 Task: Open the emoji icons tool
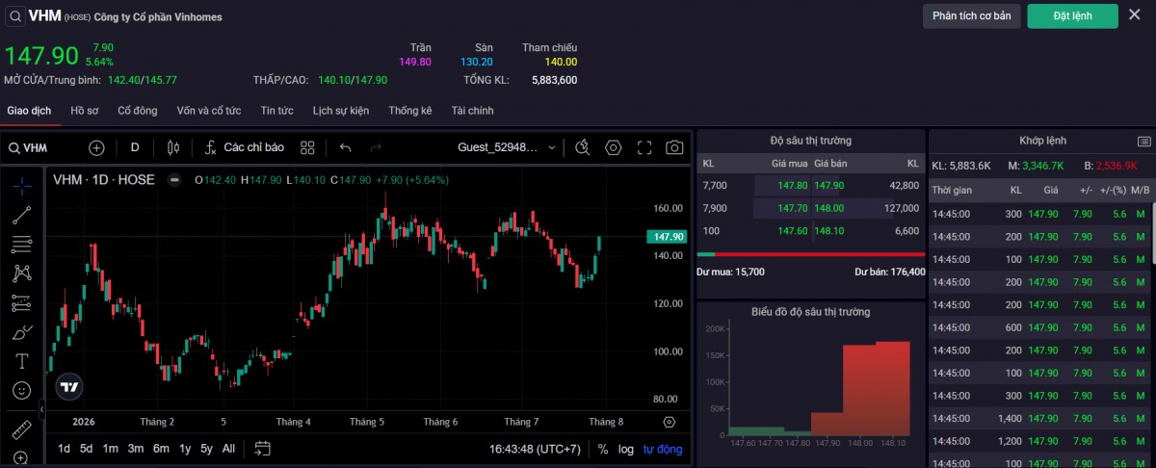pos(21,391)
